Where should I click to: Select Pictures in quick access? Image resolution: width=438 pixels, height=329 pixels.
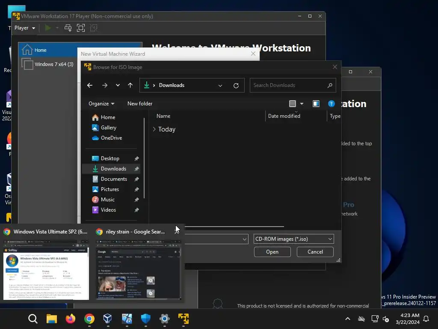(110, 189)
